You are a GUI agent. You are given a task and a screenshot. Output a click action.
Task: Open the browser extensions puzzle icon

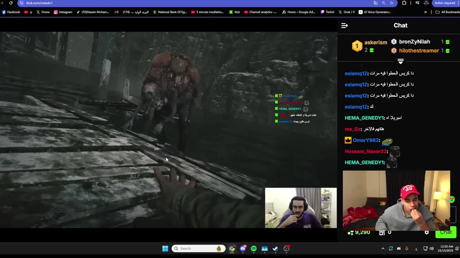[404, 3]
